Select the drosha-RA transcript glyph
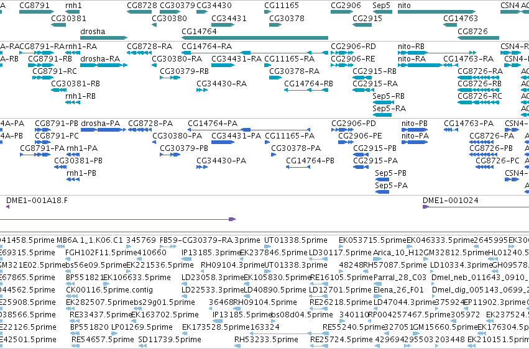This screenshot has height=349, width=529. [104, 65]
